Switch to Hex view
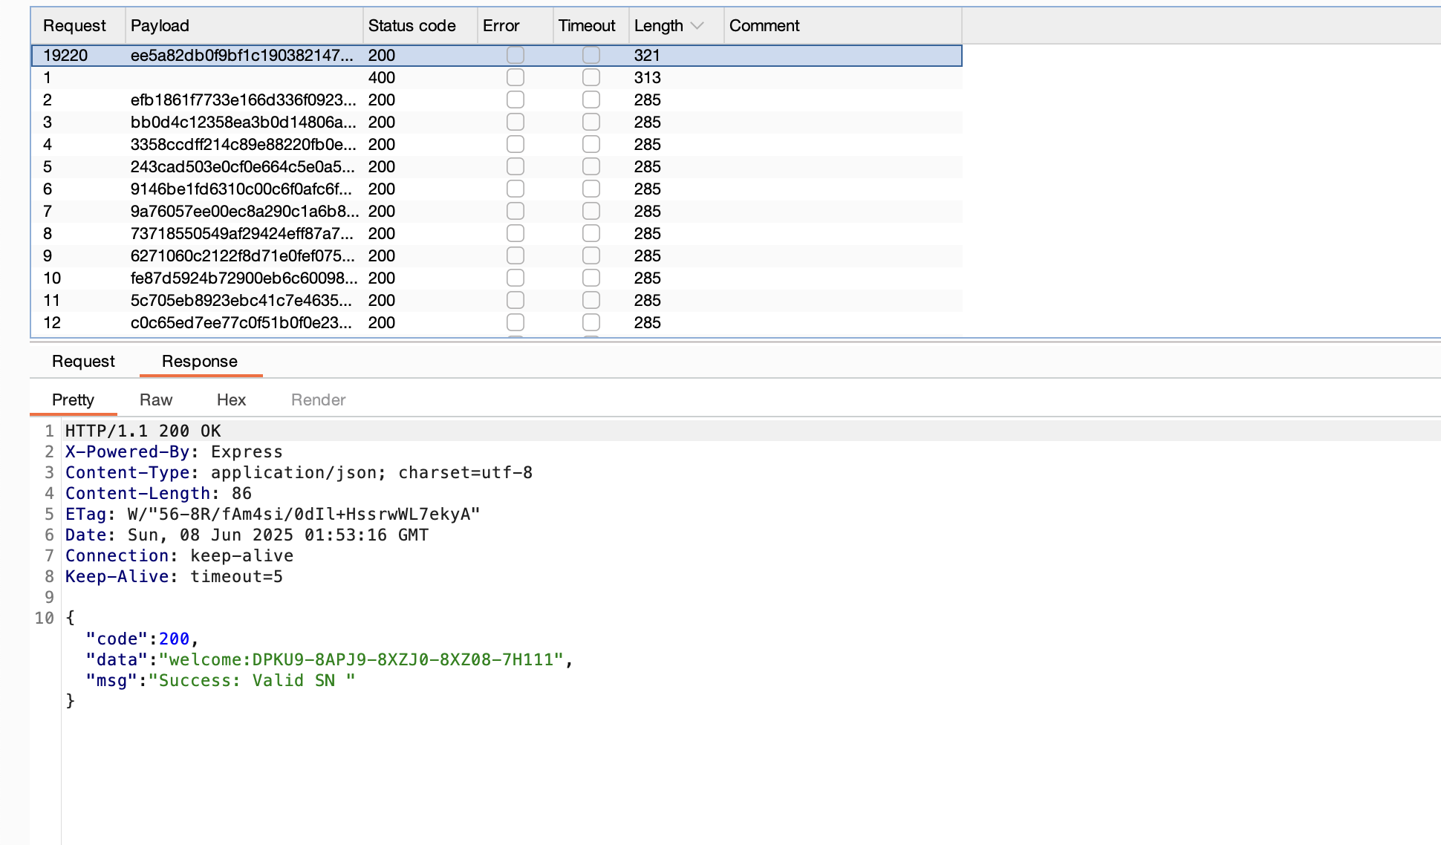This screenshot has width=1441, height=845. coord(231,400)
